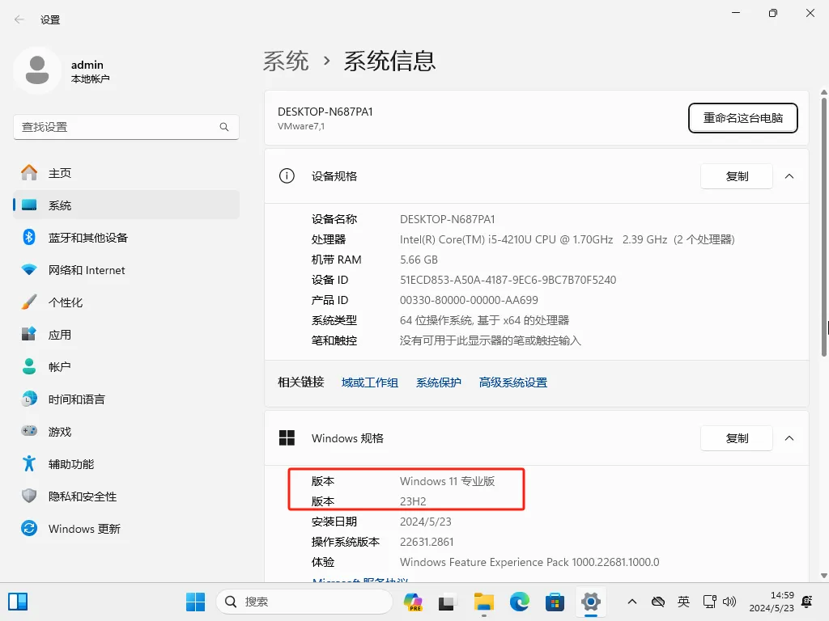This screenshot has width=829, height=621.
Task: Select 主页 in the sidebar
Action: tap(126, 173)
